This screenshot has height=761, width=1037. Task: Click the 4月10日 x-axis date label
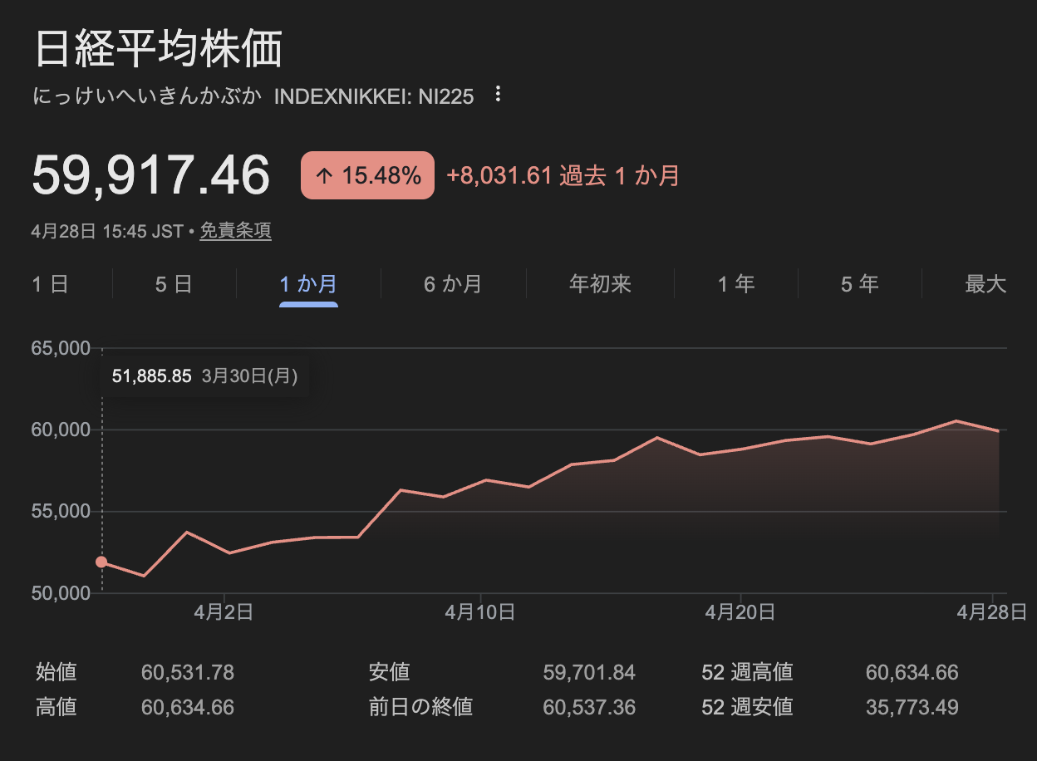point(480,613)
